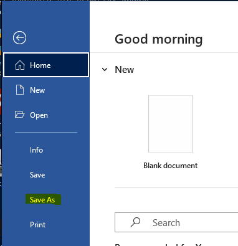Click into the Search input field
The image size is (238, 246).
(176, 222)
